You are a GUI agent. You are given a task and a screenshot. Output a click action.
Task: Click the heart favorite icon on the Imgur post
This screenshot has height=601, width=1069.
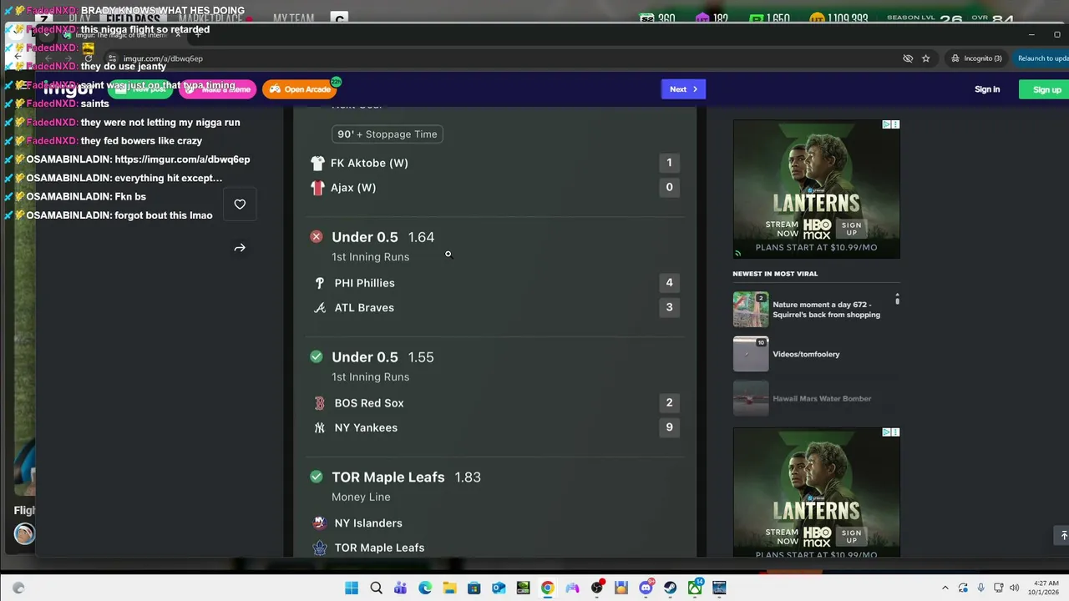pyautogui.click(x=240, y=204)
